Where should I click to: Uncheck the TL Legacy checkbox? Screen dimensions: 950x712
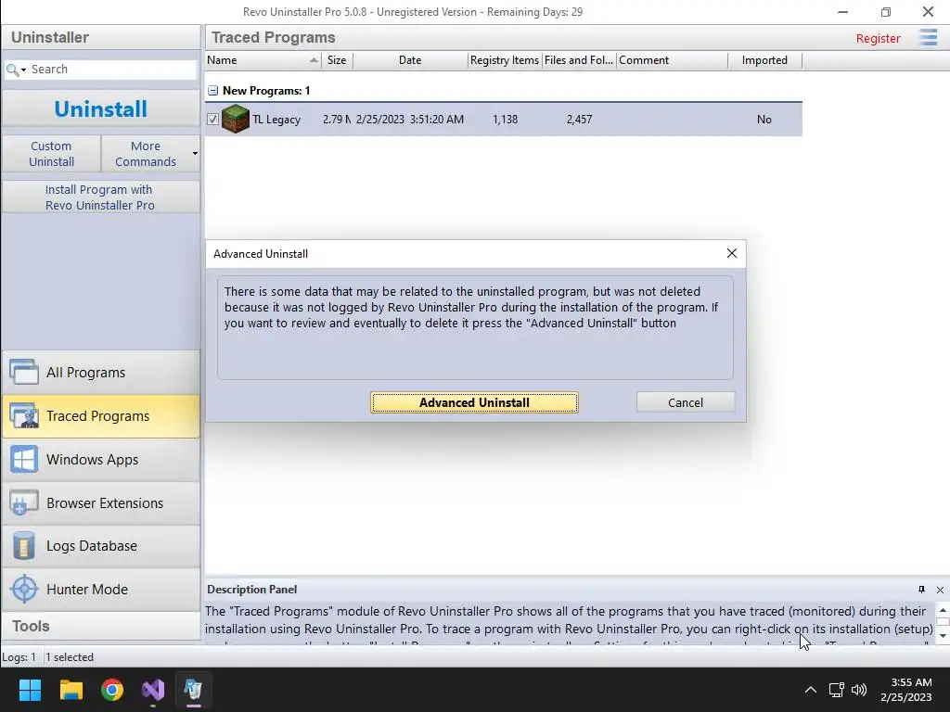click(x=212, y=120)
